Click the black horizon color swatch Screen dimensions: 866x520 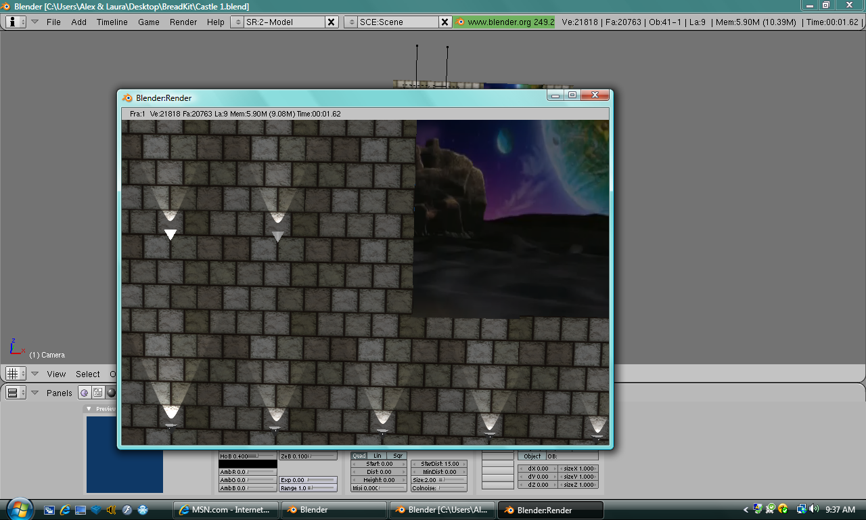[x=248, y=464]
